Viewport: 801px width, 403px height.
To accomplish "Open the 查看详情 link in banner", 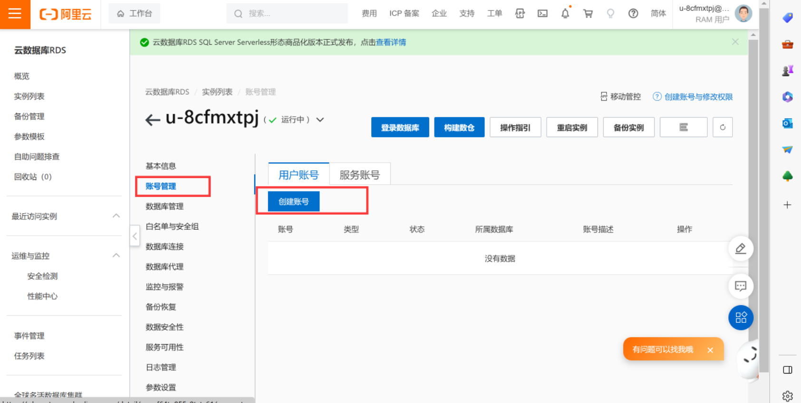I will (x=391, y=42).
